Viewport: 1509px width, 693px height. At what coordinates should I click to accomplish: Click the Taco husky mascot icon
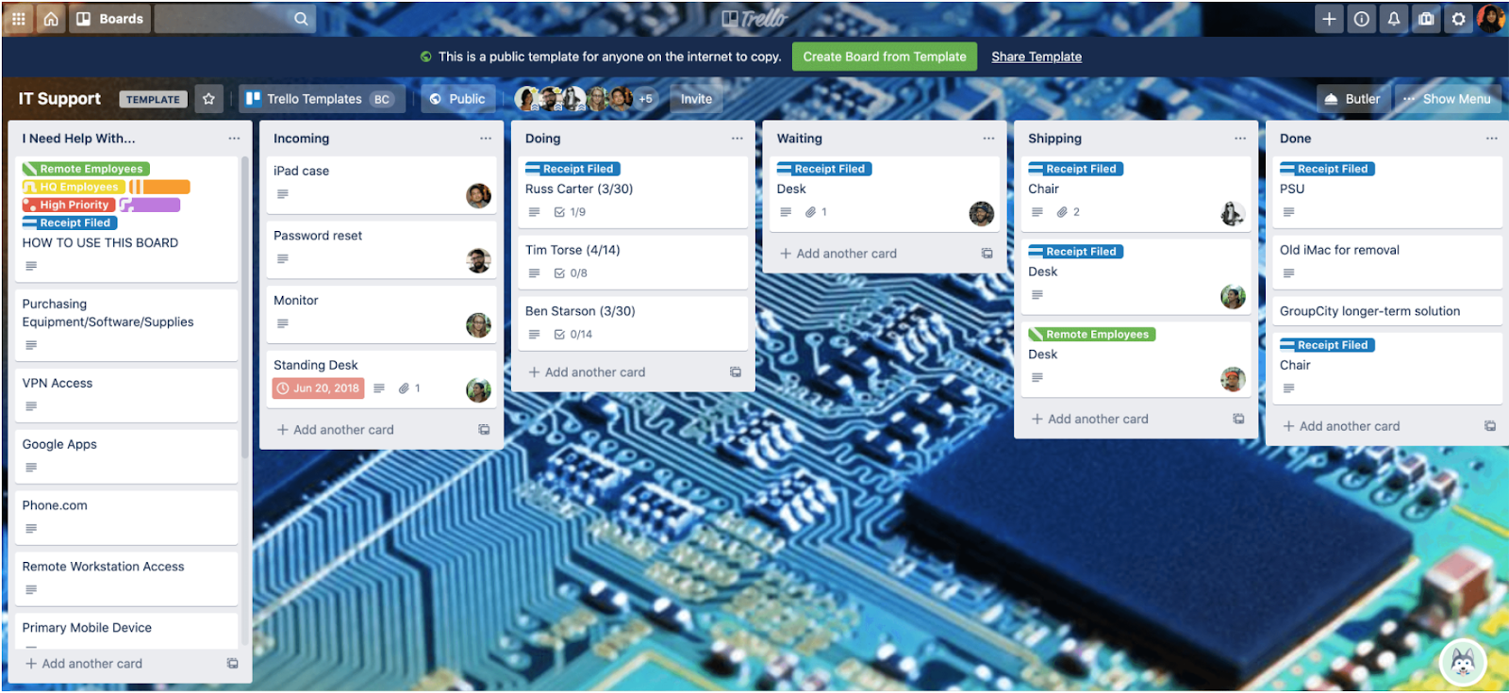click(1463, 663)
